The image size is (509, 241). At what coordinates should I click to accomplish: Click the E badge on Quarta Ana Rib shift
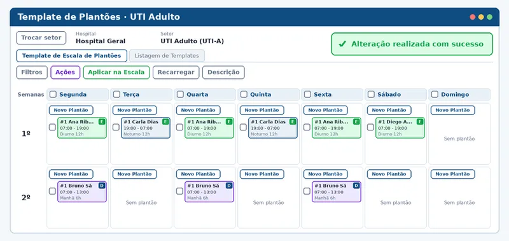(229, 121)
